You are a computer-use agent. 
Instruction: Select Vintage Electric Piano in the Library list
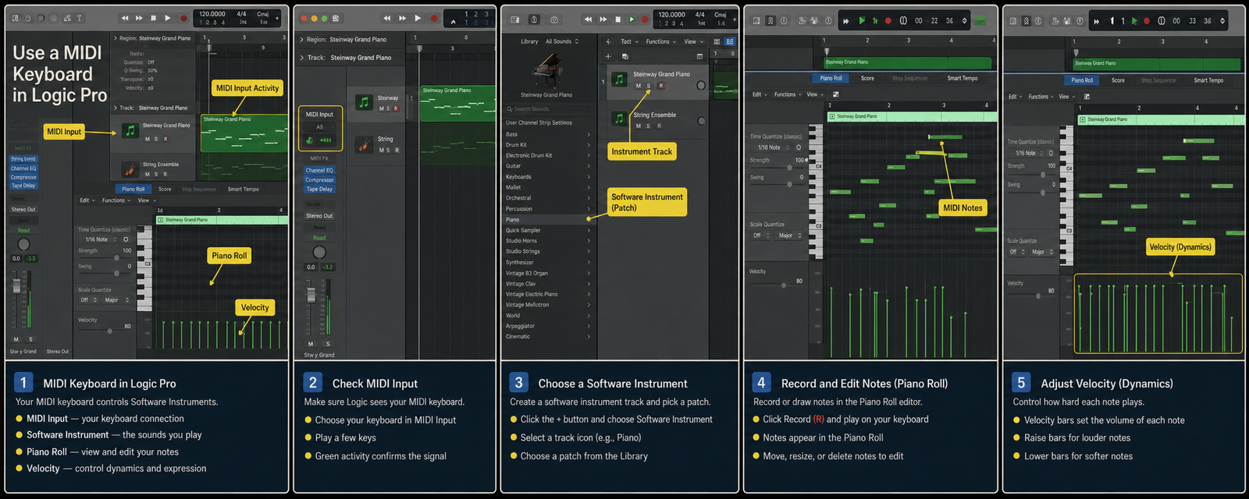547,294
